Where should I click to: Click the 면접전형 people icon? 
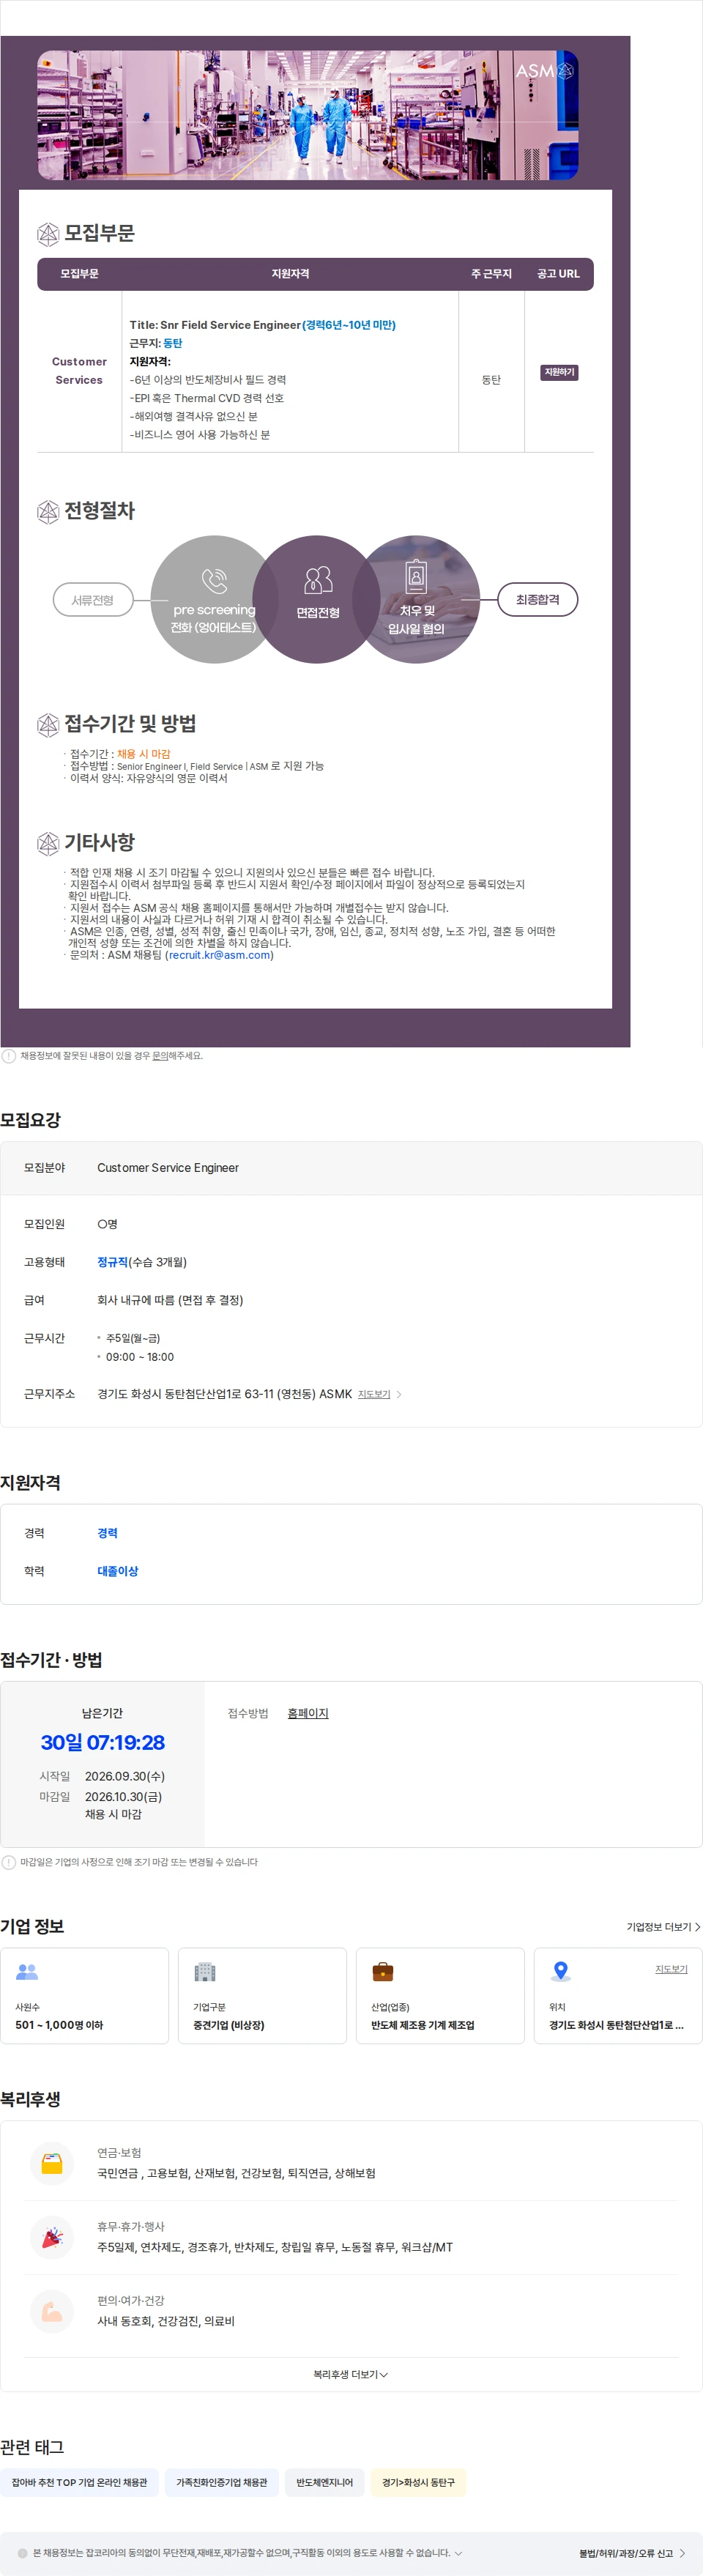tap(318, 580)
